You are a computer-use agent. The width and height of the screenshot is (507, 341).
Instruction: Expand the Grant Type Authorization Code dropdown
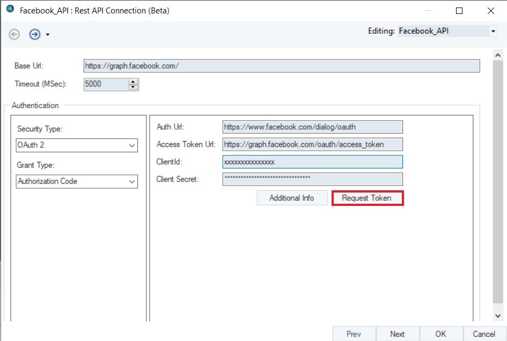pos(131,182)
